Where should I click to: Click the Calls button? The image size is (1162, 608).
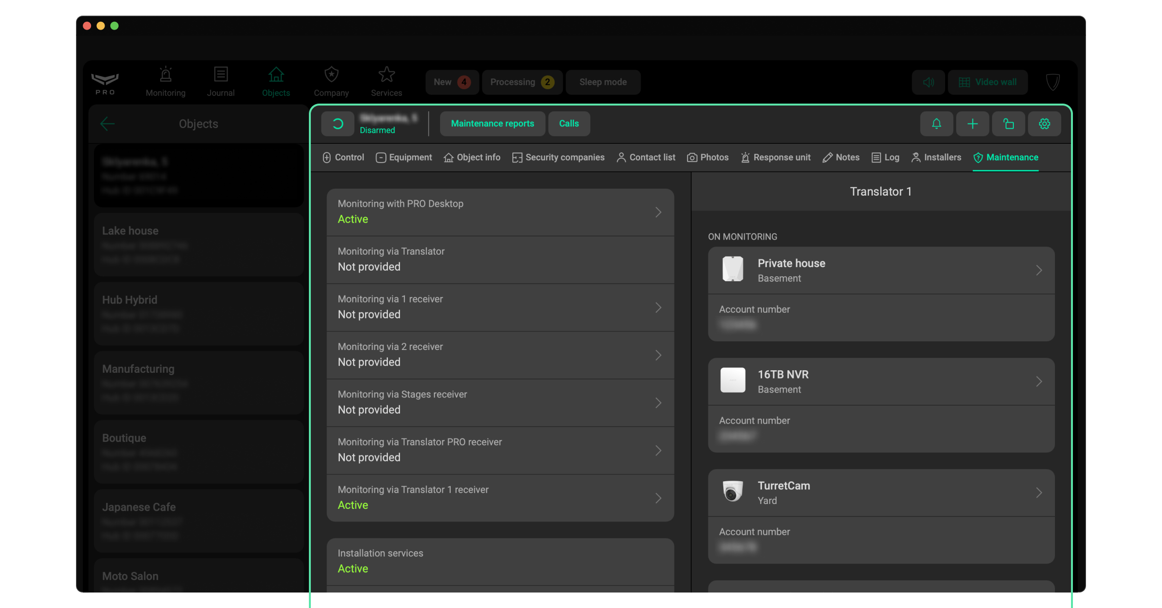569,124
